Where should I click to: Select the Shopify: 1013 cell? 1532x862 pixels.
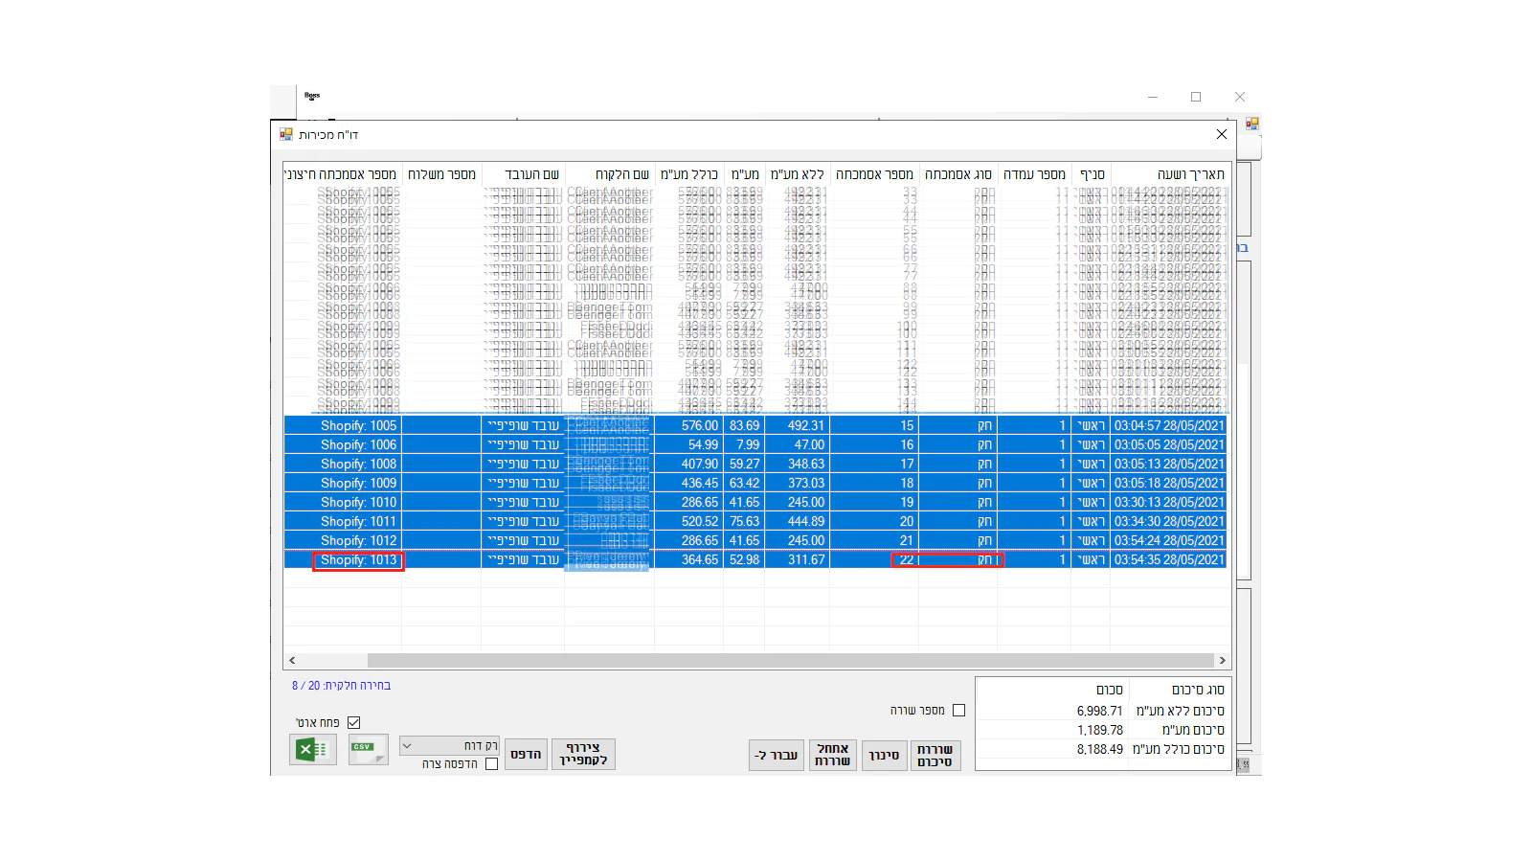(343, 559)
